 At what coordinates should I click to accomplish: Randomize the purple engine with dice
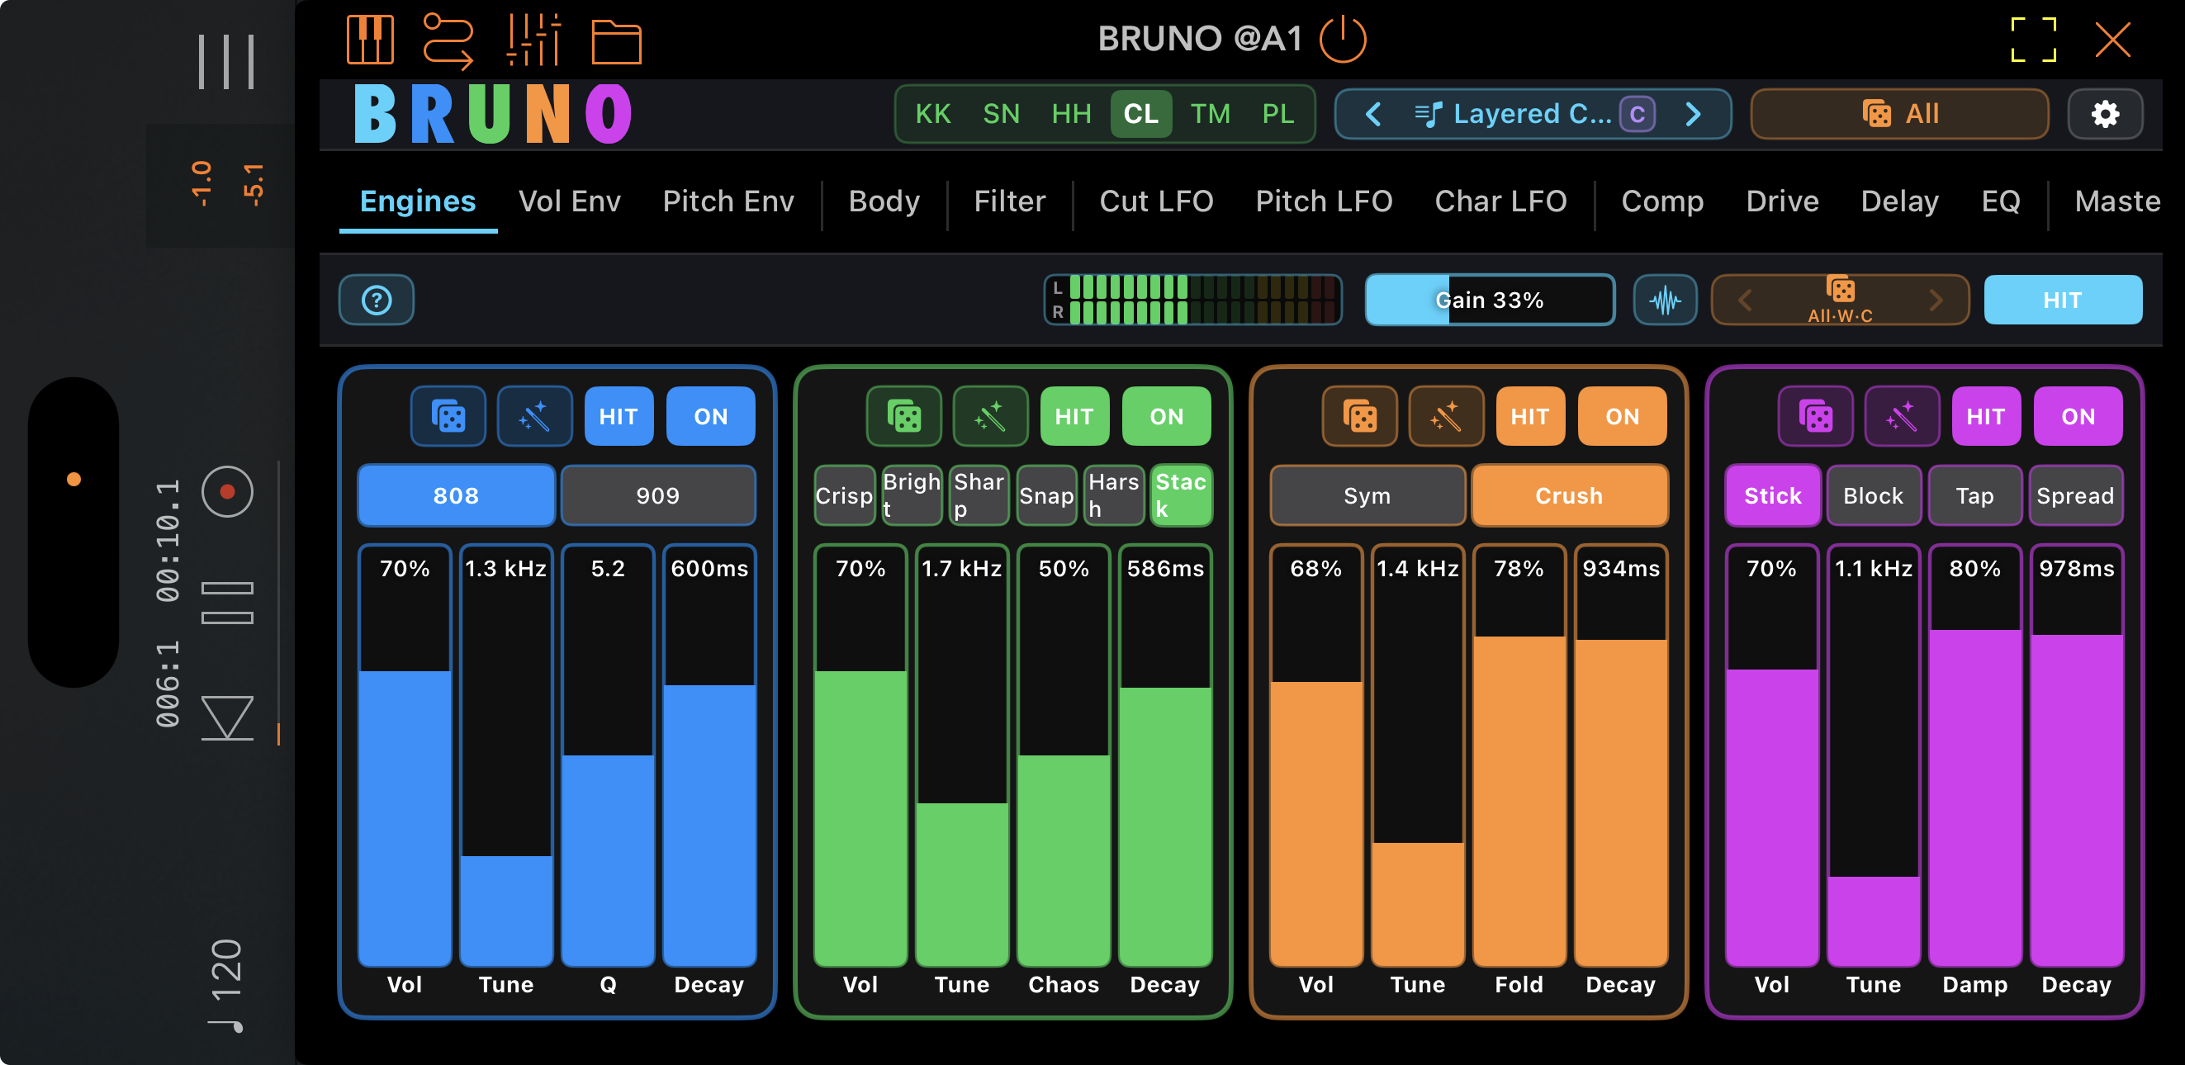(x=1815, y=416)
